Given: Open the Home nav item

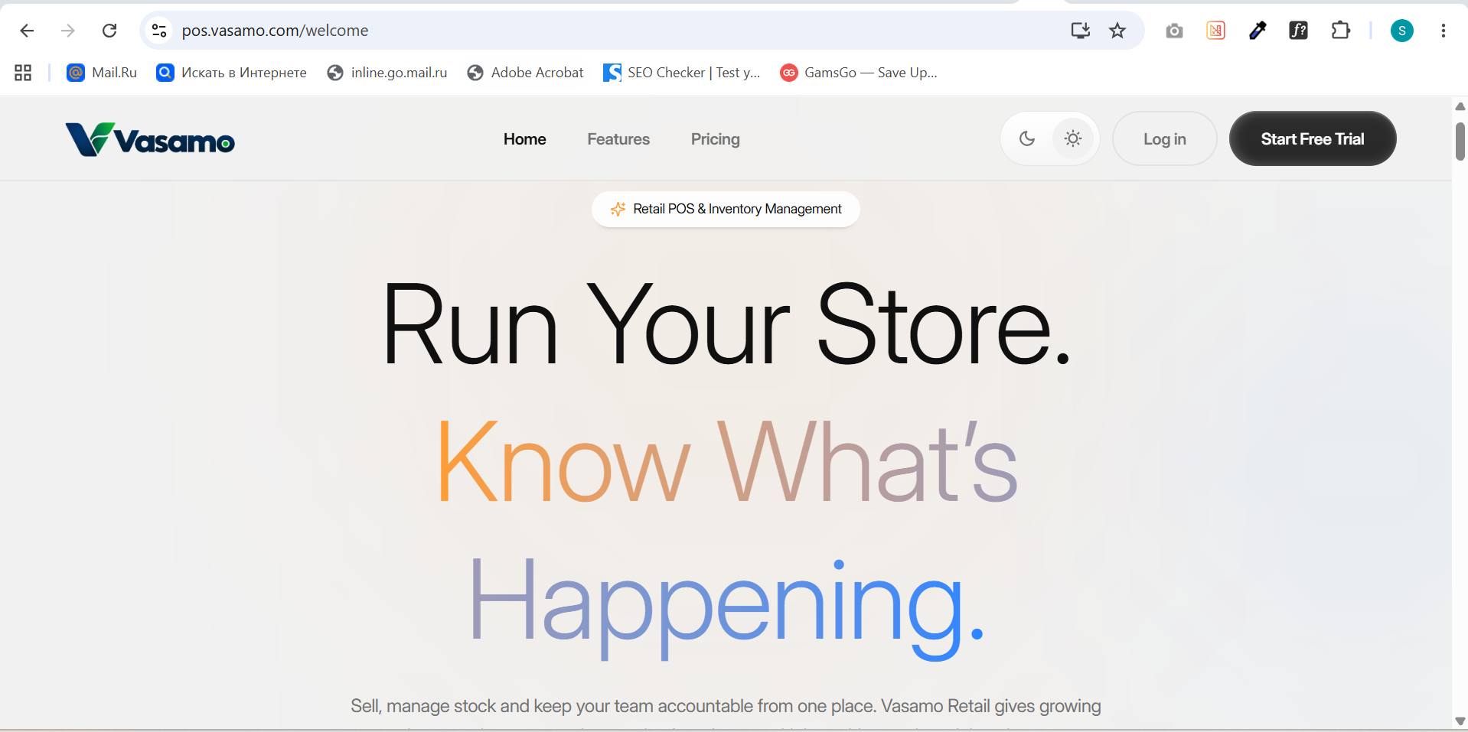Looking at the screenshot, I should (x=524, y=139).
